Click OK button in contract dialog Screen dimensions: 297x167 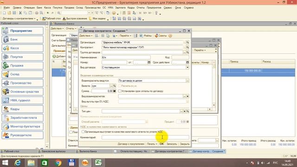coord(161,144)
